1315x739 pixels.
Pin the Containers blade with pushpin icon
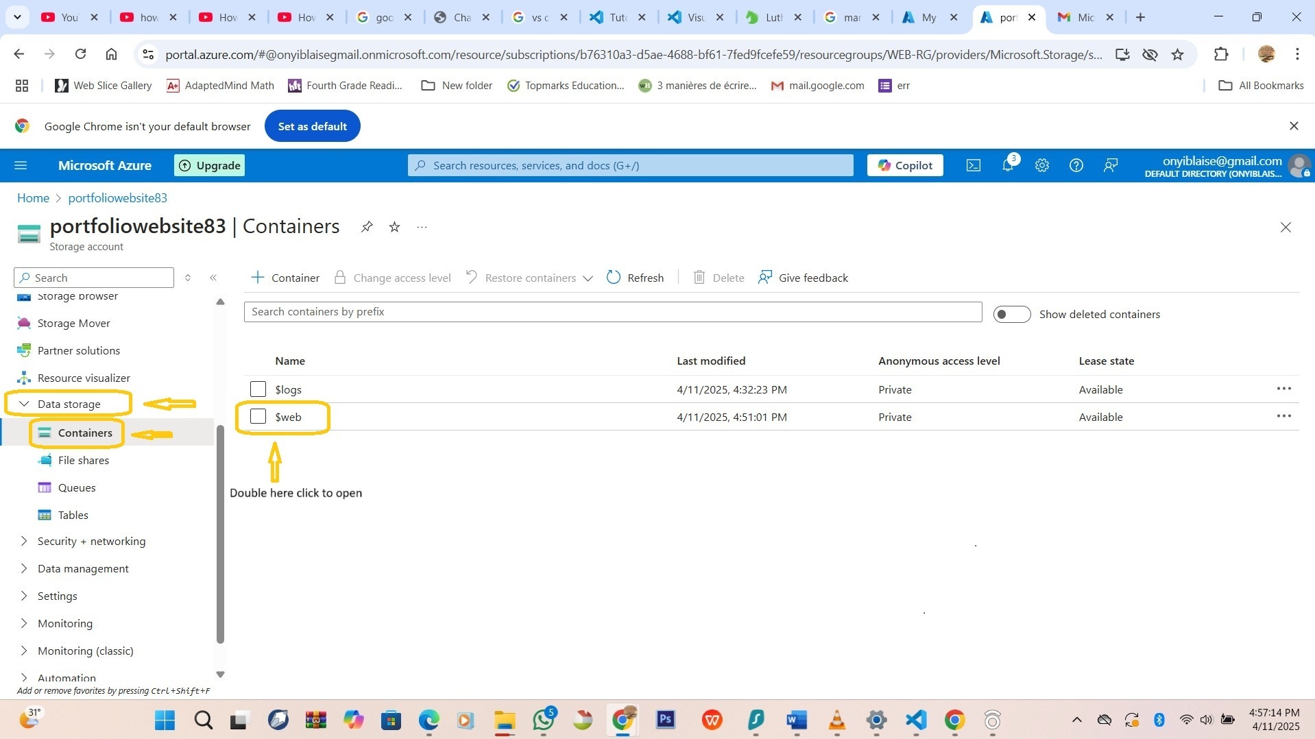[x=367, y=227]
